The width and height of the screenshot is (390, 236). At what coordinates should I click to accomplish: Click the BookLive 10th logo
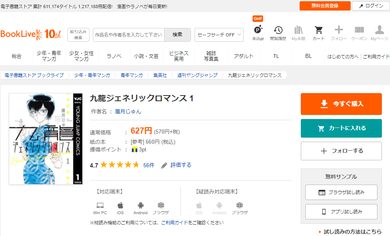point(31,34)
